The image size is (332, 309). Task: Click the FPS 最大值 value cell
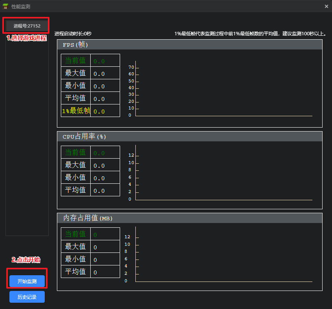pyautogui.click(x=105, y=73)
